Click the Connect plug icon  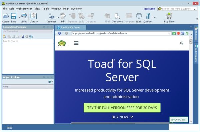52,16
